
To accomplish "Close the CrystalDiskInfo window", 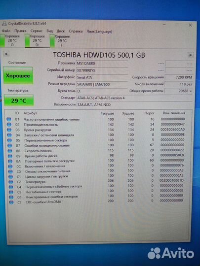I will 190,25.
